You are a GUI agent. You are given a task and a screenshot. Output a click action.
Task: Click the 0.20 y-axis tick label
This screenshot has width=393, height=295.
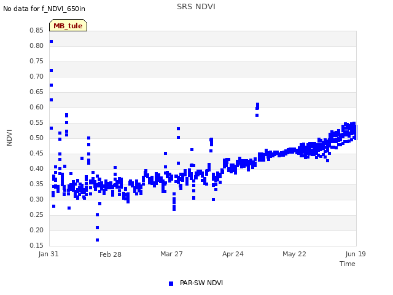click(36, 230)
